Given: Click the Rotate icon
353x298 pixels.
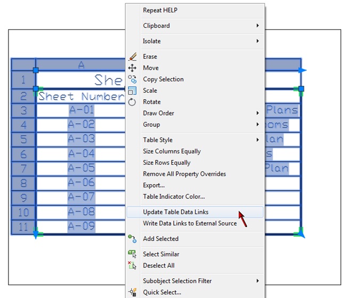Looking at the screenshot, I should point(132,102).
